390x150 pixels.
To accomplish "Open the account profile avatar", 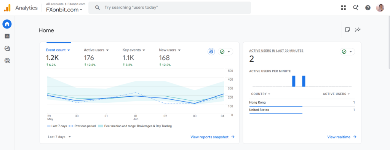I will click(380, 8).
